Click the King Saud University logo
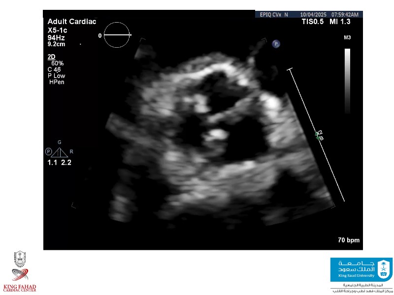 point(361,269)
